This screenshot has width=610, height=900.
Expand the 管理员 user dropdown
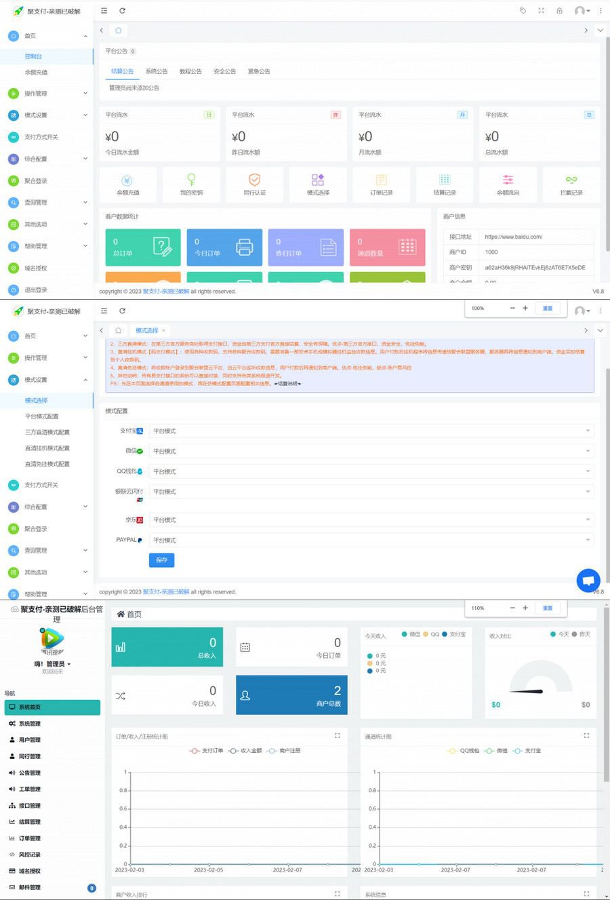[53, 664]
